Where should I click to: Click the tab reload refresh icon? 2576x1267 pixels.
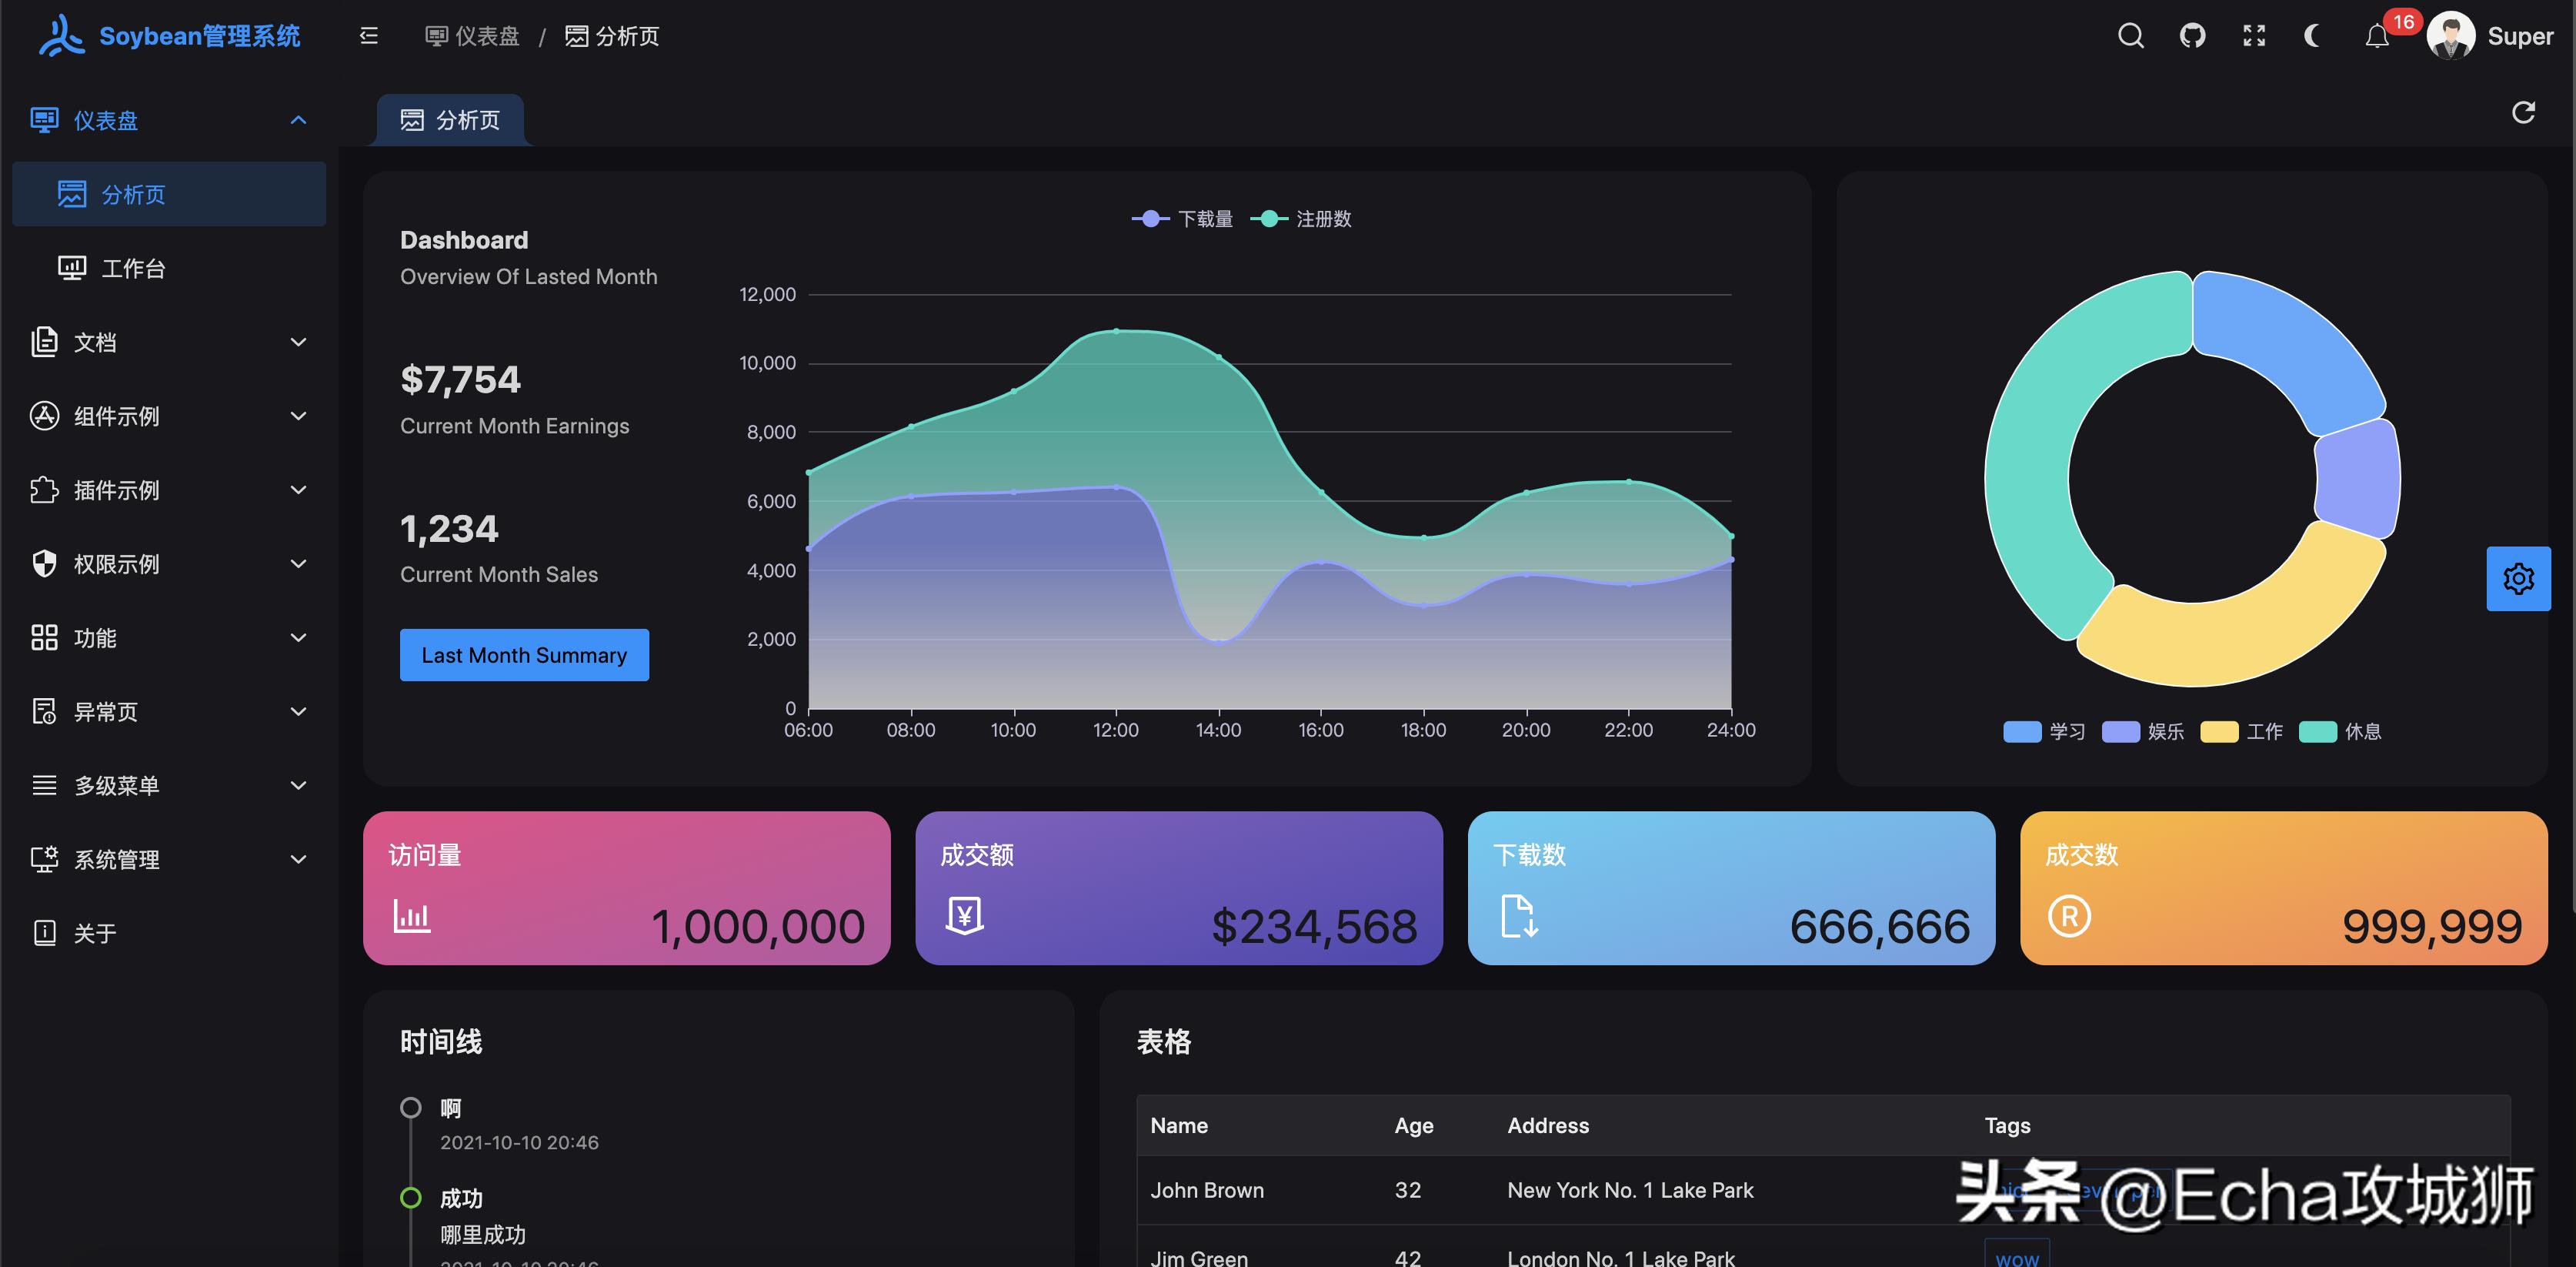coord(2523,113)
